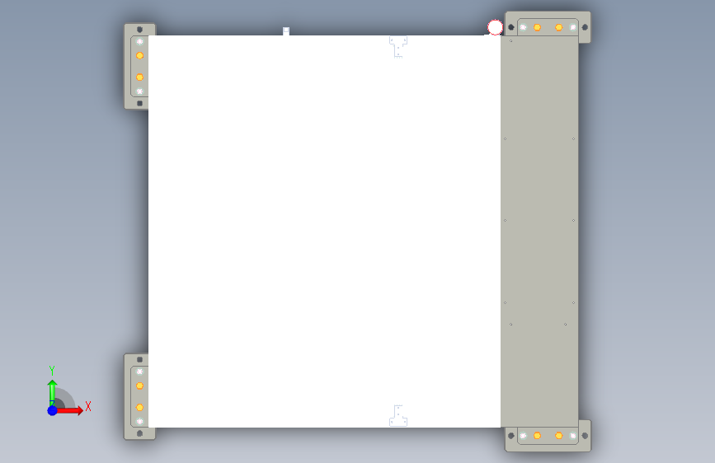Select the lower-right corner mounting bracket

[548, 436]
